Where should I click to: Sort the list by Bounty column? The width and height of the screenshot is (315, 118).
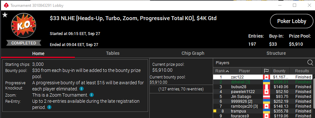280,71
